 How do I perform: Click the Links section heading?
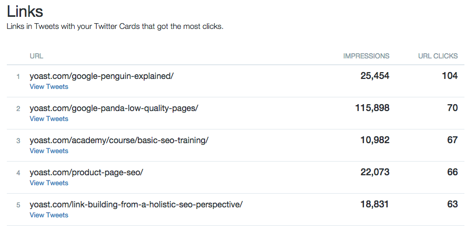pyautogui.click(x=25, y=12)
